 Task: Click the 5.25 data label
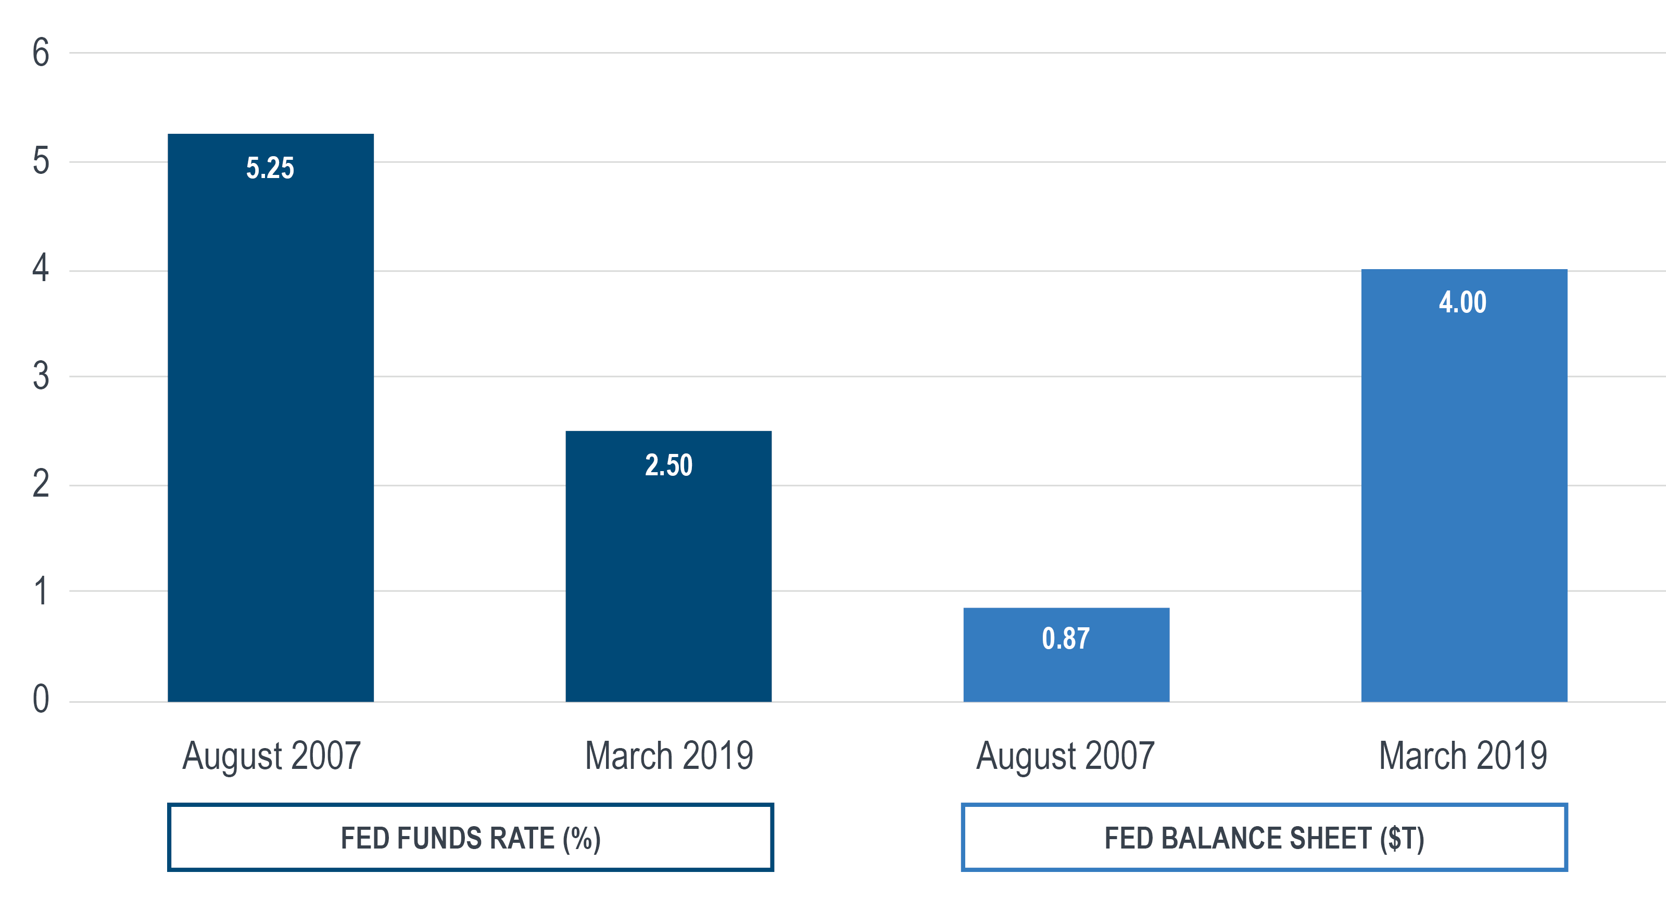pos(270,168)
